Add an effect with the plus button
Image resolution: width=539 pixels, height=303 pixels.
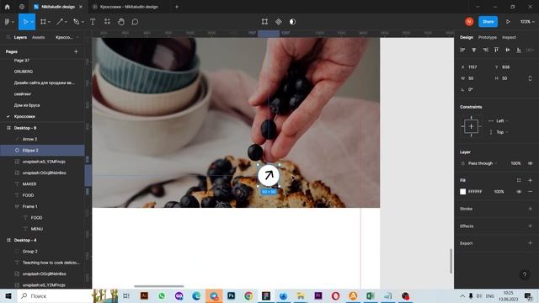pos(530,226)
